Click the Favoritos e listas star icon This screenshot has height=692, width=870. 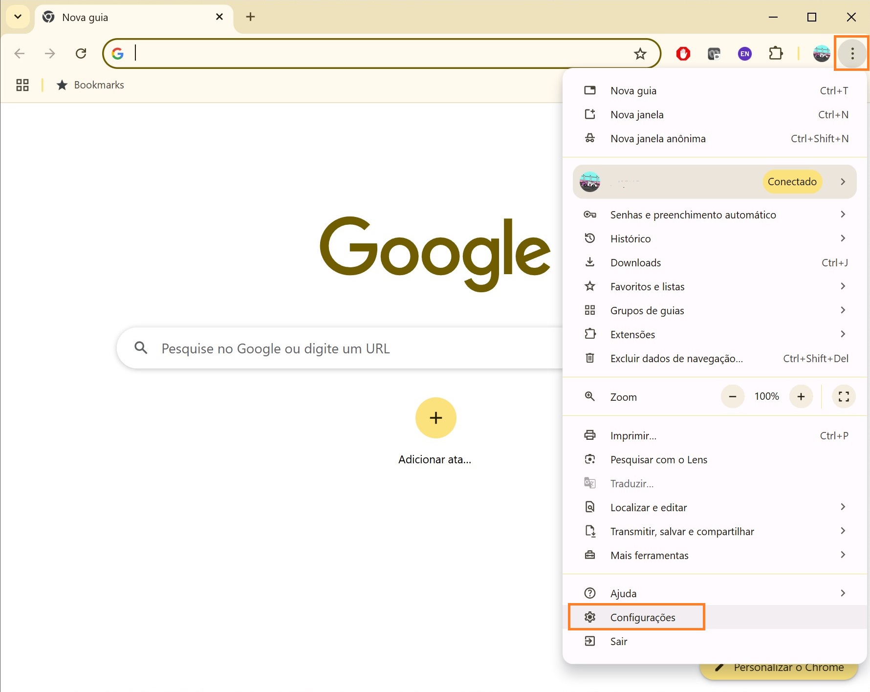click(x=590, y=286)
